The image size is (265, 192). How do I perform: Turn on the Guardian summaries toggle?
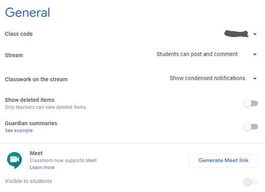(251, 127)
